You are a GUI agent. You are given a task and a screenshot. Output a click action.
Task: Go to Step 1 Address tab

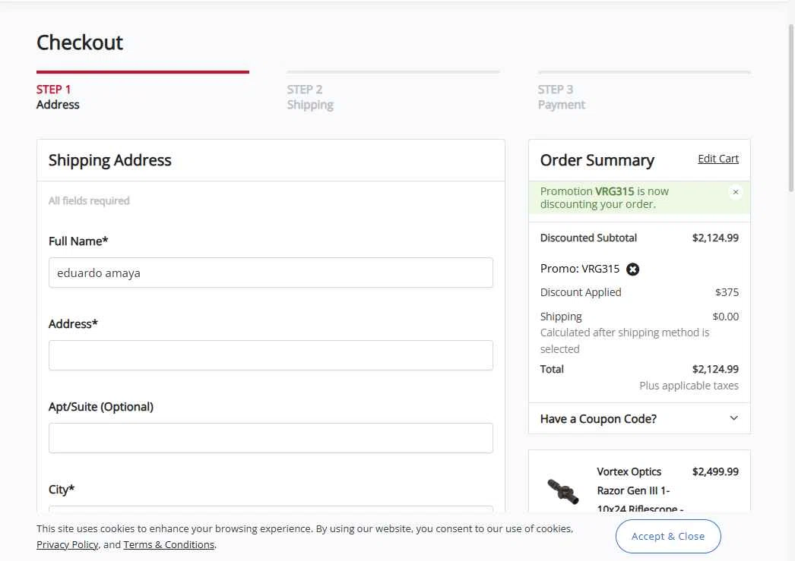tap(58, 97)
